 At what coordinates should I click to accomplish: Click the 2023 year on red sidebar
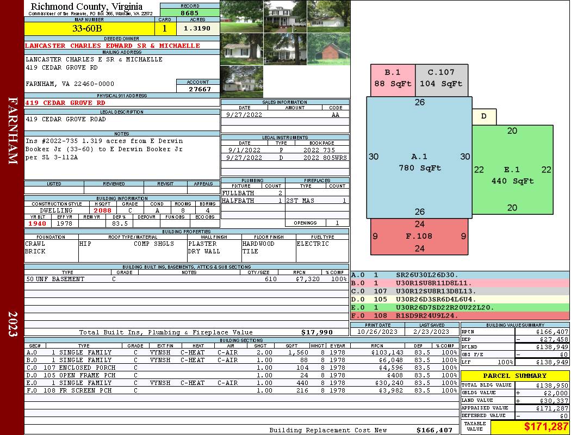click(13, 324)
